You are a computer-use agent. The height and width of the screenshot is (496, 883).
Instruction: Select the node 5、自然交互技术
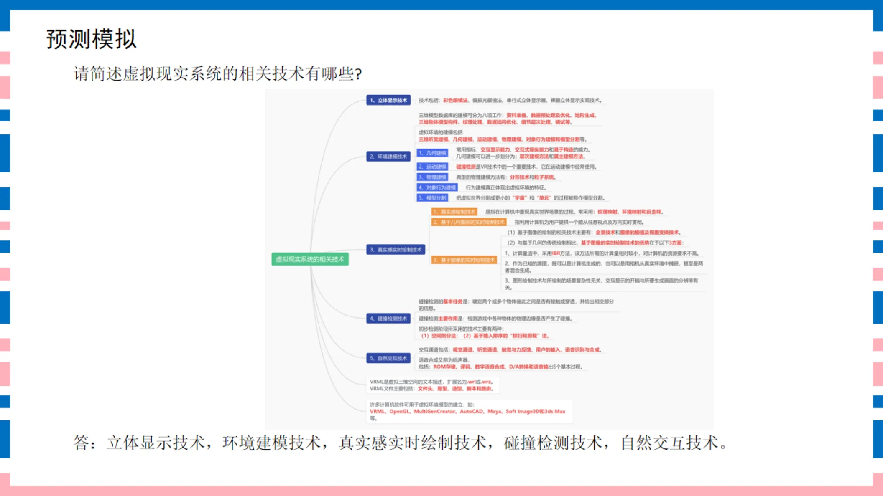(x=388, y=358)
